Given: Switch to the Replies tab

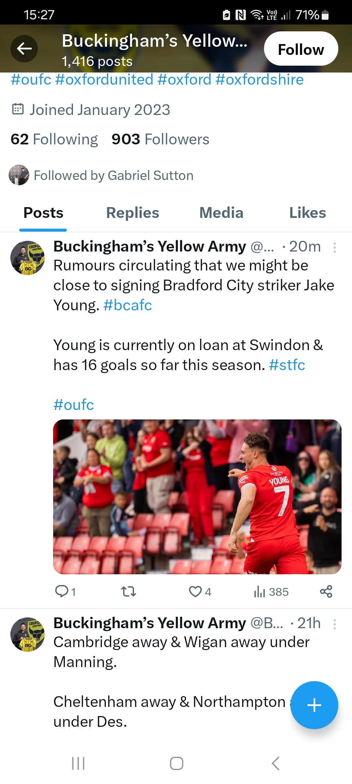Looking at the screenshot, I should (x=133, y=213).
